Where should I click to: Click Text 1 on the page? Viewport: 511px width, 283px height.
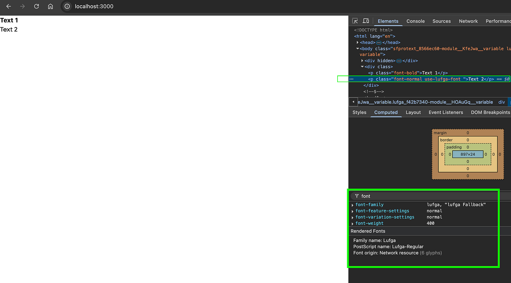[9, 20]
